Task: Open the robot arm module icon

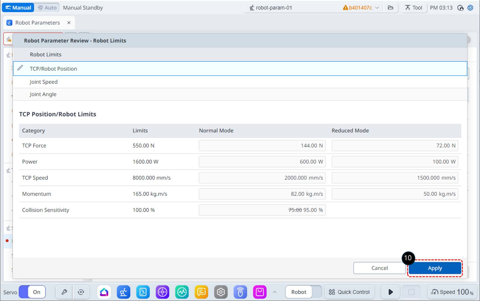Action: 123,292
